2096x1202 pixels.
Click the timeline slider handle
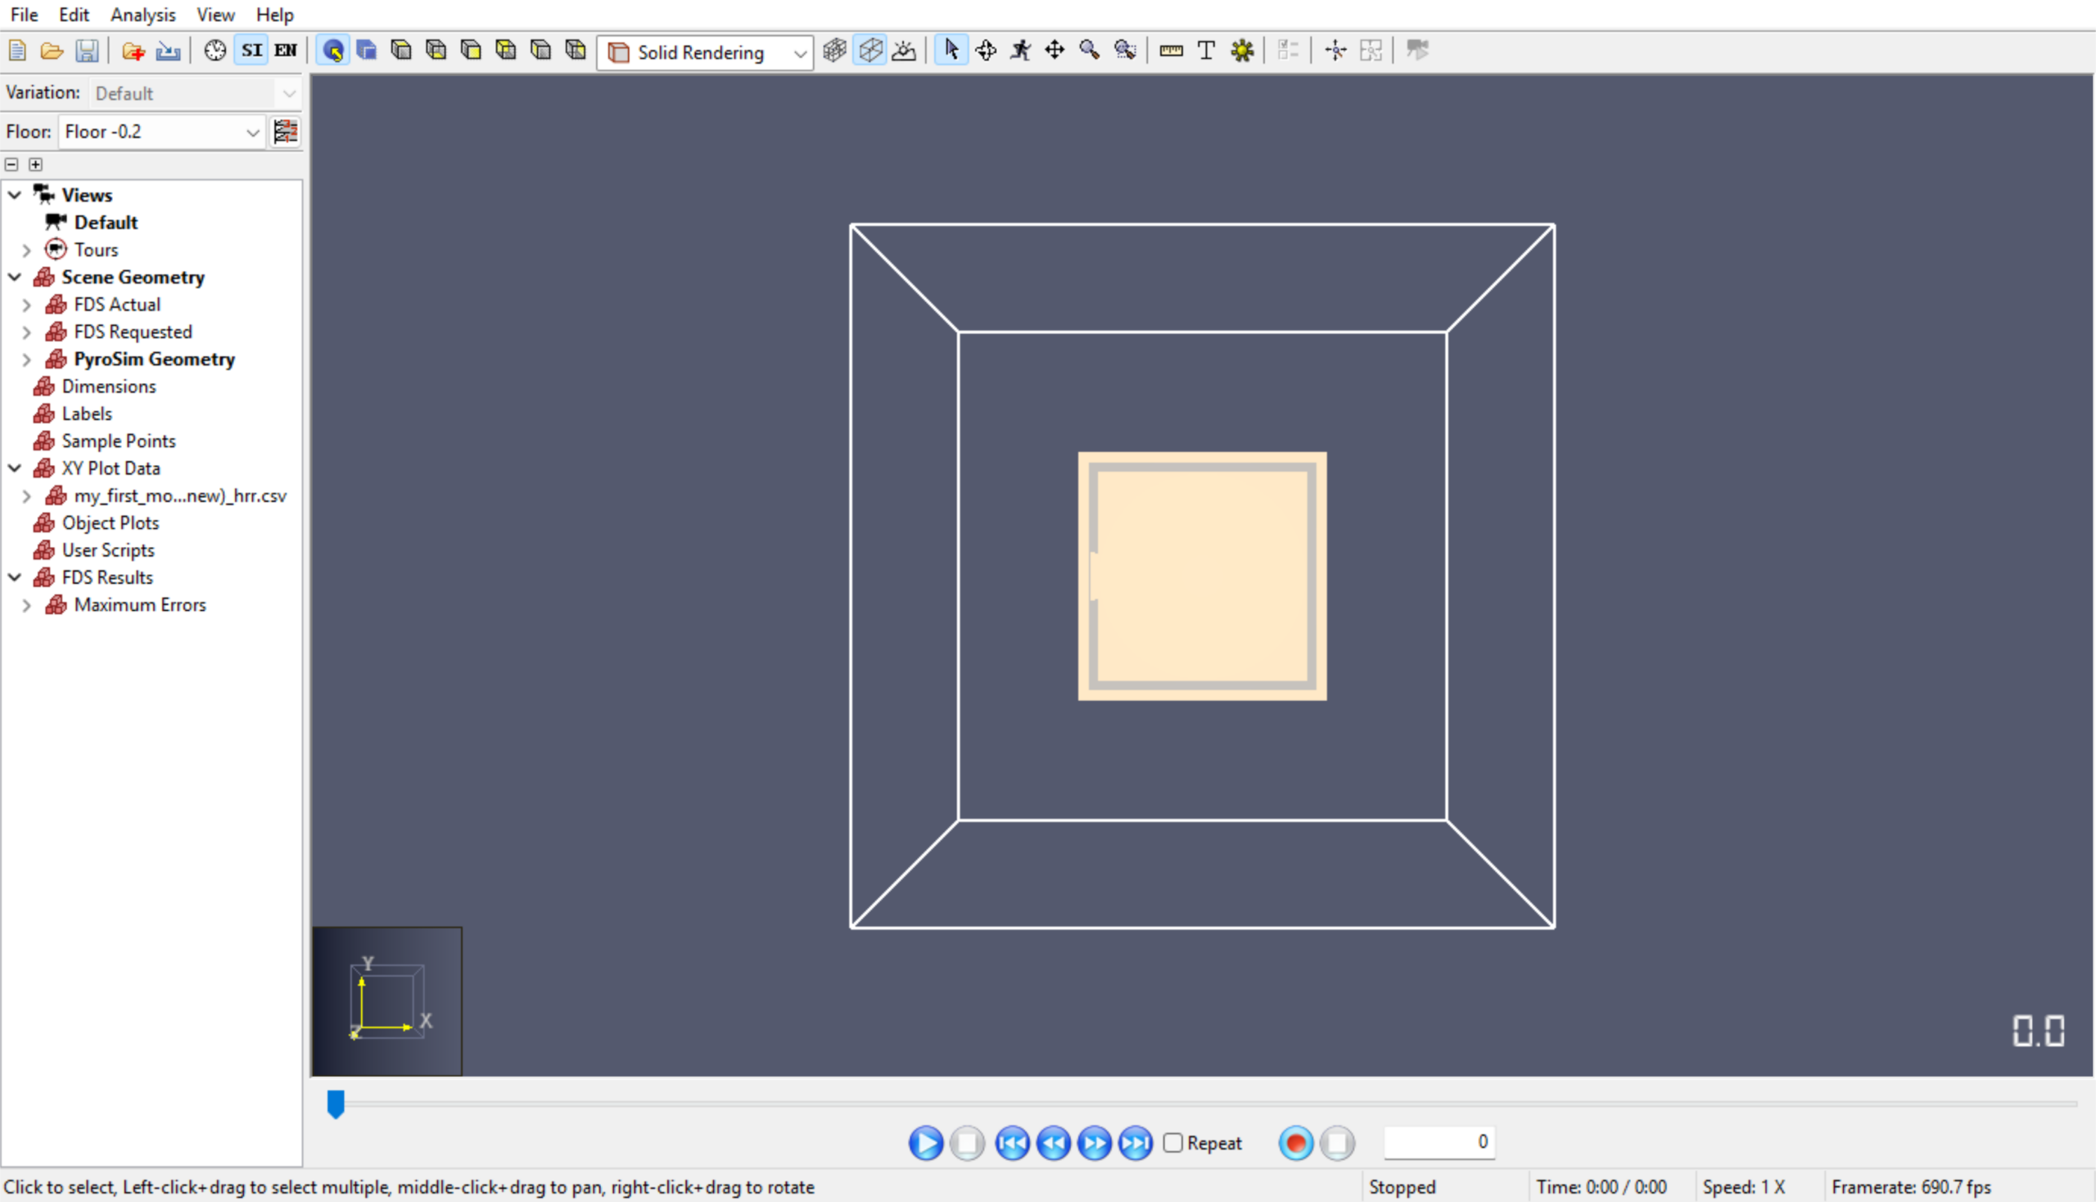pos(335,1104)
